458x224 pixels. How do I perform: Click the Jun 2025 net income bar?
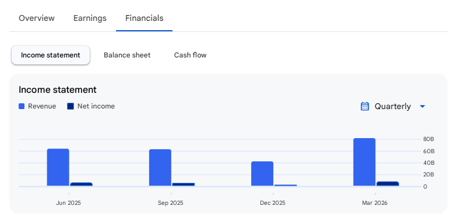click(x=81, y=184)
